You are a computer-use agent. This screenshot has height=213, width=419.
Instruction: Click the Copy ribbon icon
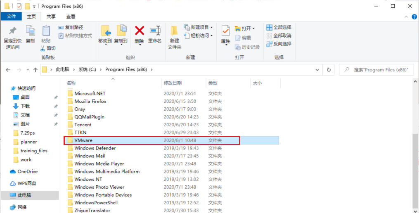(x=30, y=31)
